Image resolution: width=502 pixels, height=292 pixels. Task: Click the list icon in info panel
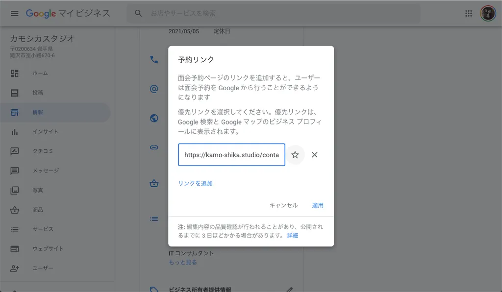point(154,219)
